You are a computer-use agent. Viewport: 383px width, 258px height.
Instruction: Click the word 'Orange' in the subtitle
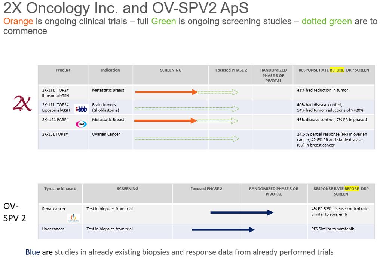(18, 21)
